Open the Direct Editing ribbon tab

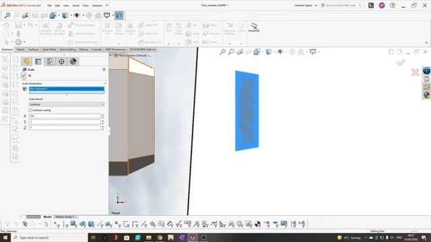[67, 49]
